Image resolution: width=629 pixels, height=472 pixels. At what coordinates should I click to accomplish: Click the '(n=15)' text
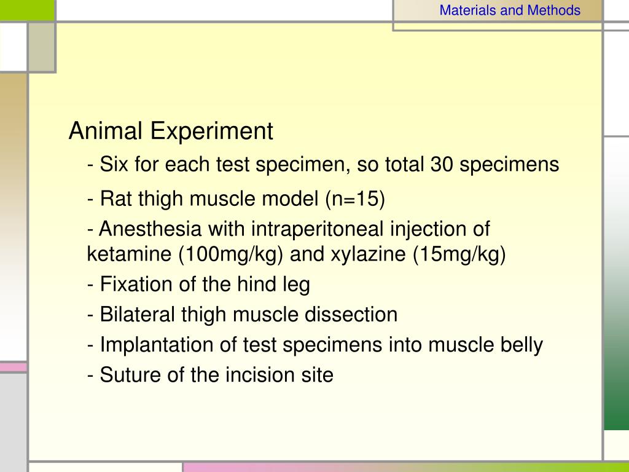355,199
